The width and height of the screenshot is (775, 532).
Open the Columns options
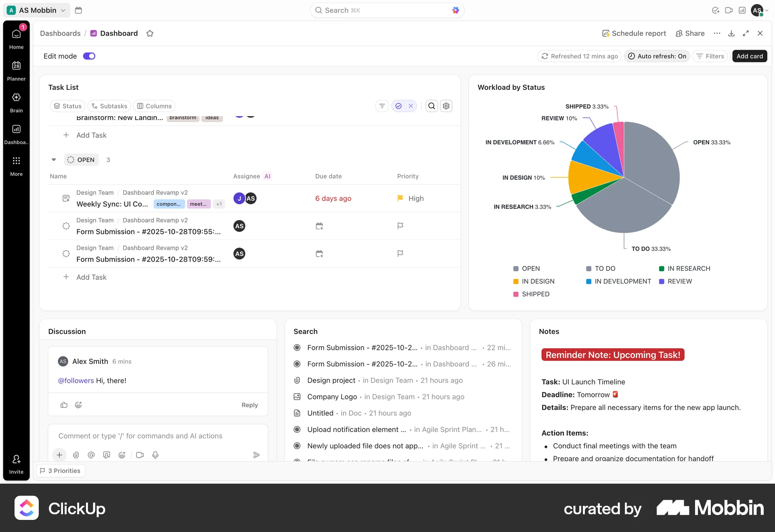click(154, 106)
